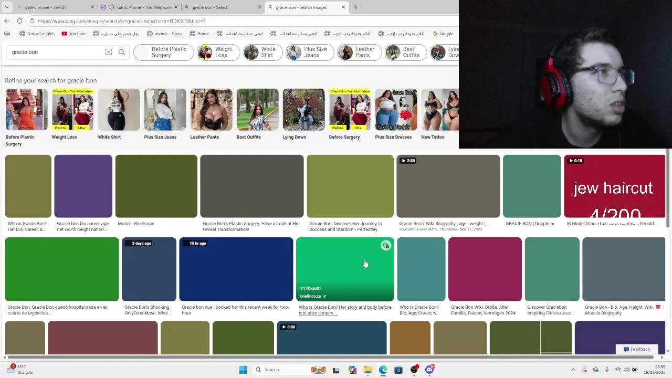Open the '3 days ago' image result
Viewport: 672px width, 378px height.
149,269
